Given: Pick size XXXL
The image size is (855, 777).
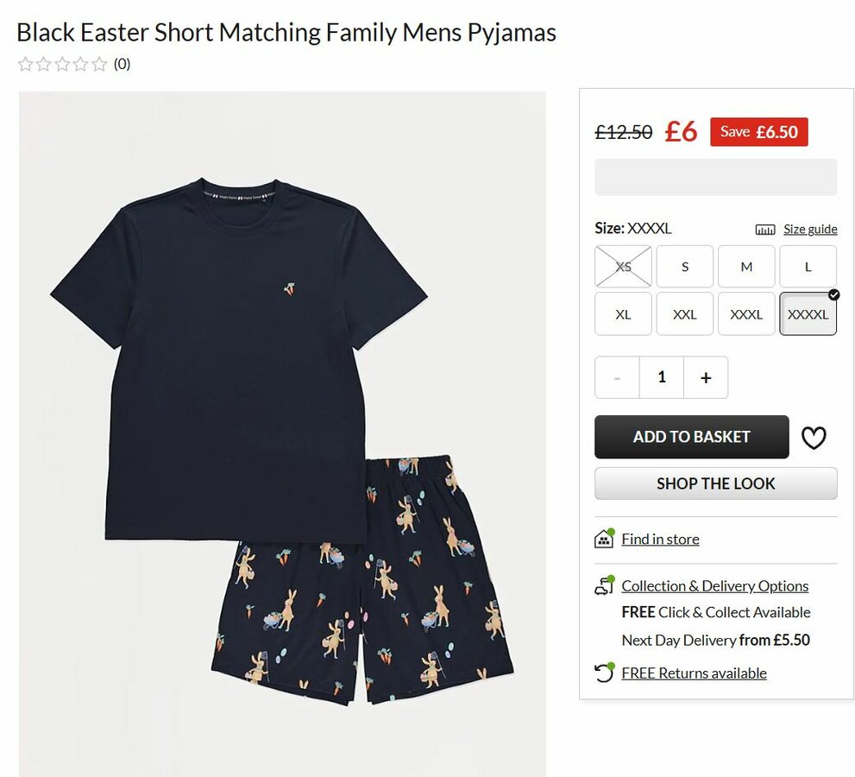Looking at the screenshot, I should point(746,314).
